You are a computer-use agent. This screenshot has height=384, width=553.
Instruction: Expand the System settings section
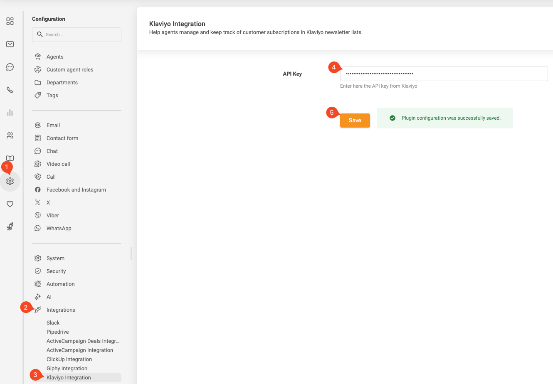(x=55, y=258)
